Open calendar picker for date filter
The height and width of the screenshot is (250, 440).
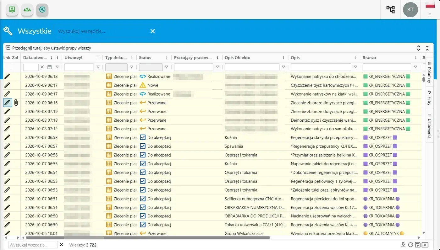[49, 67]
